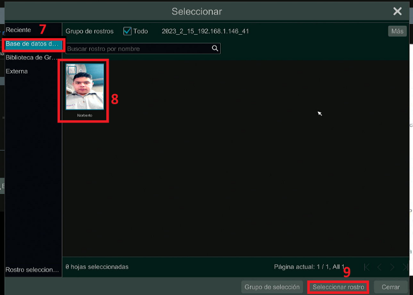413x295 pixels.
Task: Open the Reciente tab
Action: point(18,30)
